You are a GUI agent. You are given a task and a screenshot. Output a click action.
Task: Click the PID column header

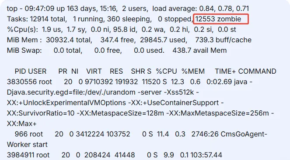[x=21, y=71]
